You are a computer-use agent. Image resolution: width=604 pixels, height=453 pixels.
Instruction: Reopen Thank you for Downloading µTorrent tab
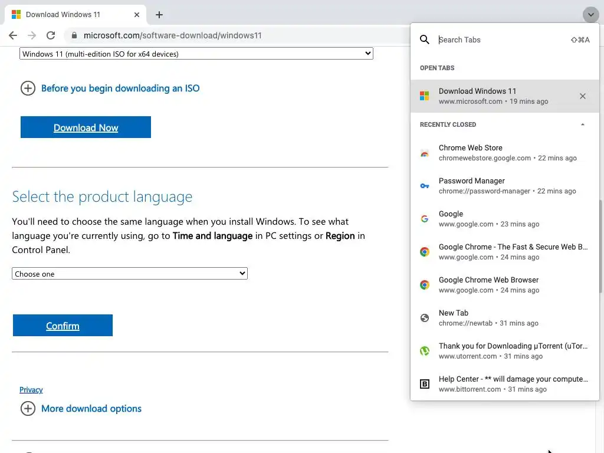pos(505,351)
